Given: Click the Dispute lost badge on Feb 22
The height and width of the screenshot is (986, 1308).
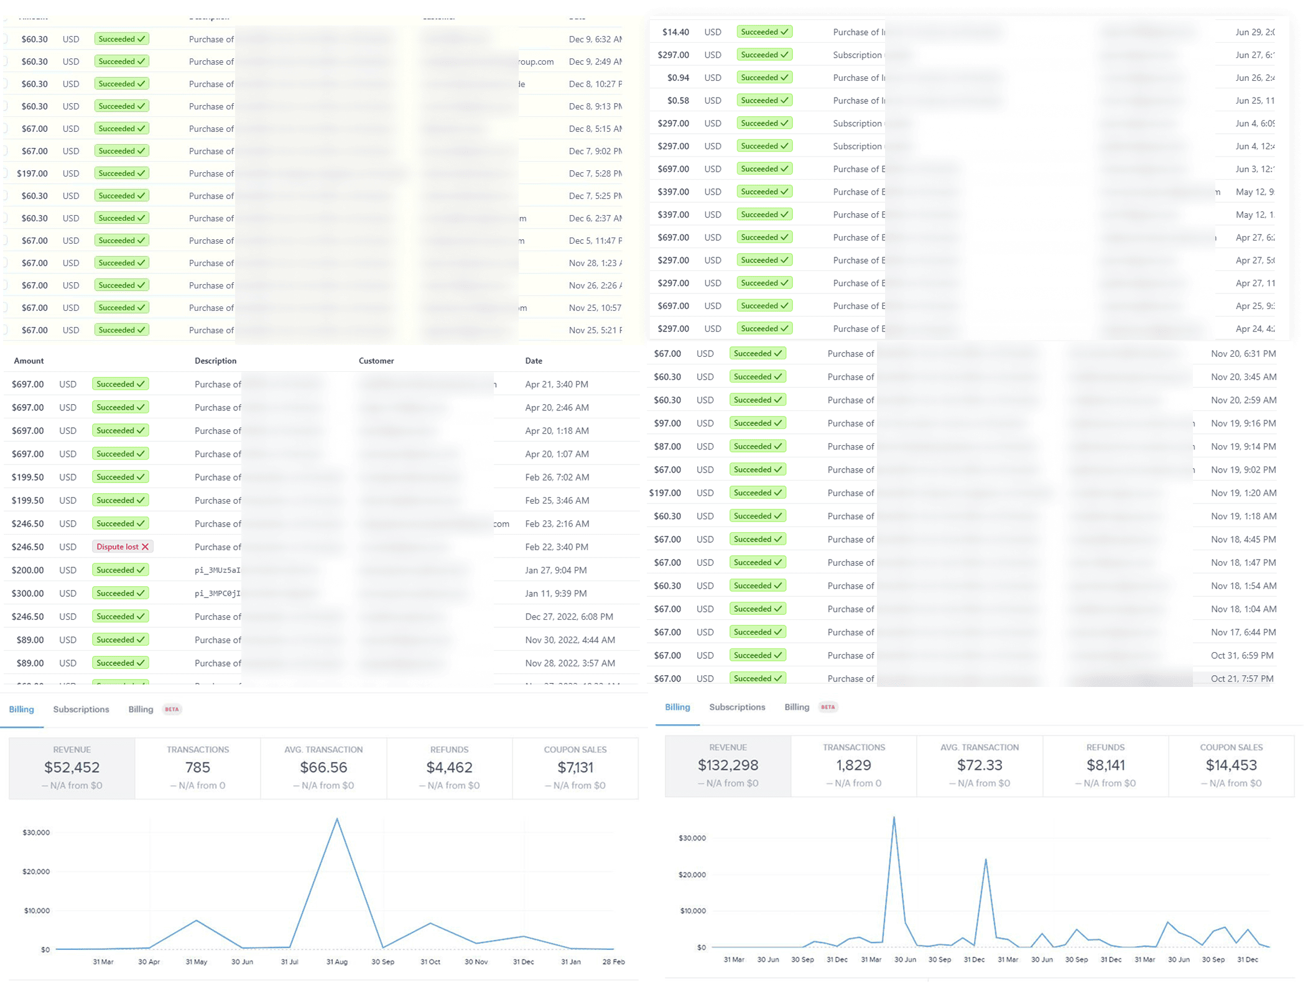Looking at the screenshot, I should pyautogui.click(x=123, y=547).
